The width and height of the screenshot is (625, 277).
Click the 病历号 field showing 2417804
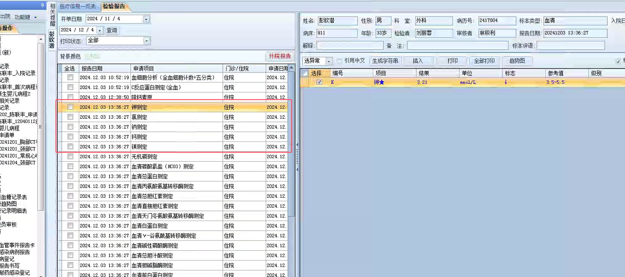(x=497, y=21)
